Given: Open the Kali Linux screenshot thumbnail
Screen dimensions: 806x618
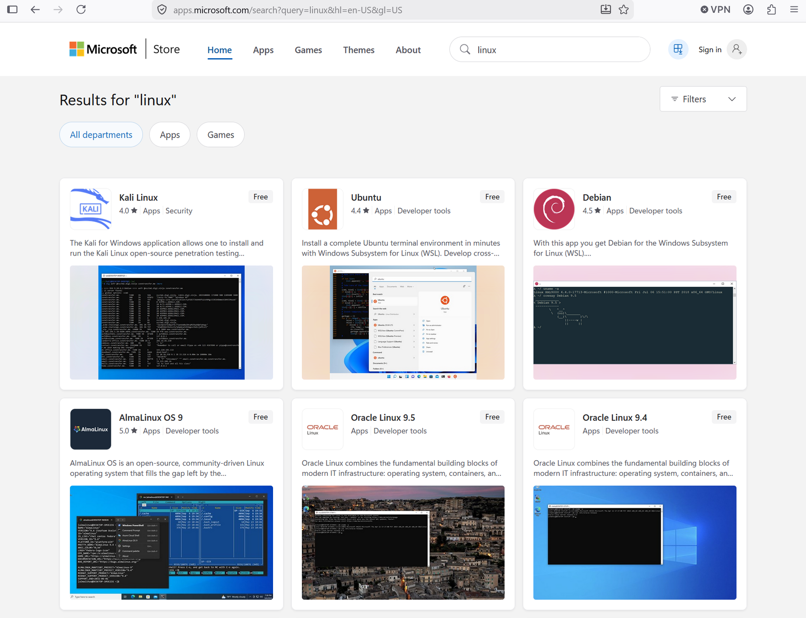Looking at the screenshot, I should click(x=171, y=322).
